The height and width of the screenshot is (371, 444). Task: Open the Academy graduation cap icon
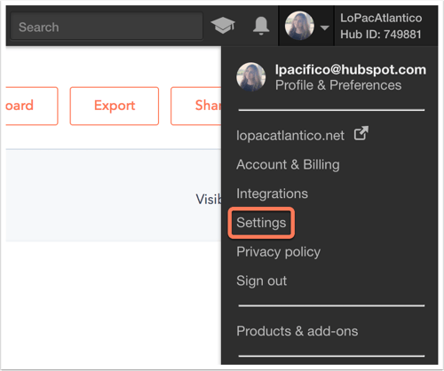[x=223, y=26]
